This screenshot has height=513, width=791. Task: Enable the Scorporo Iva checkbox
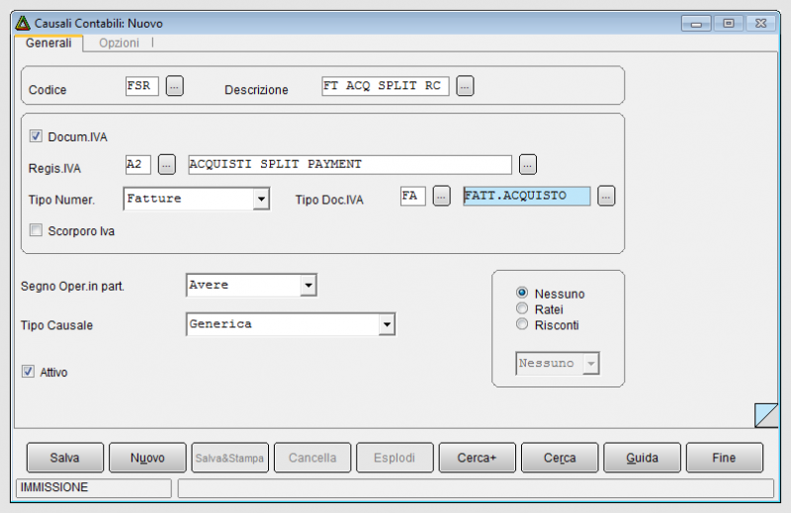pos(36,230)
